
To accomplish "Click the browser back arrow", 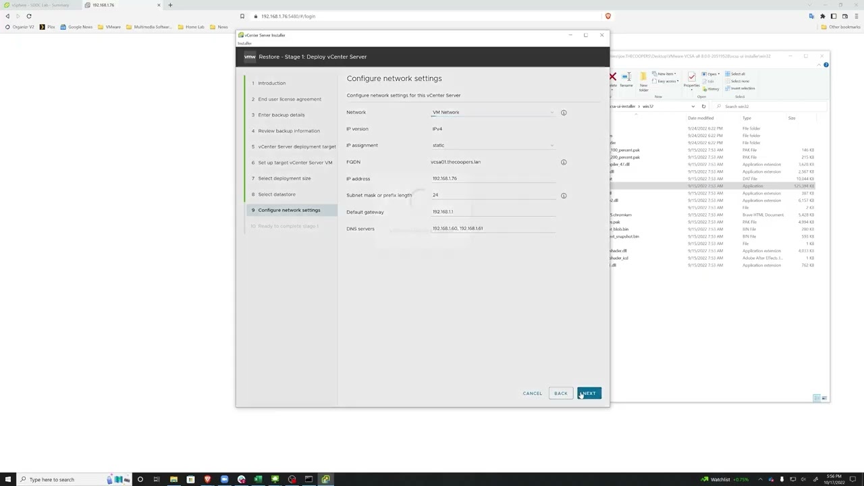I will click(7, 16).
